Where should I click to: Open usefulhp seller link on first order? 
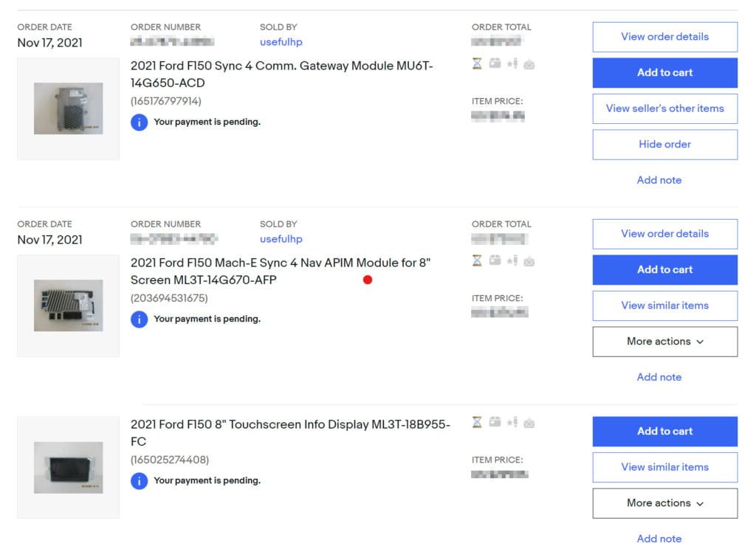281,42
